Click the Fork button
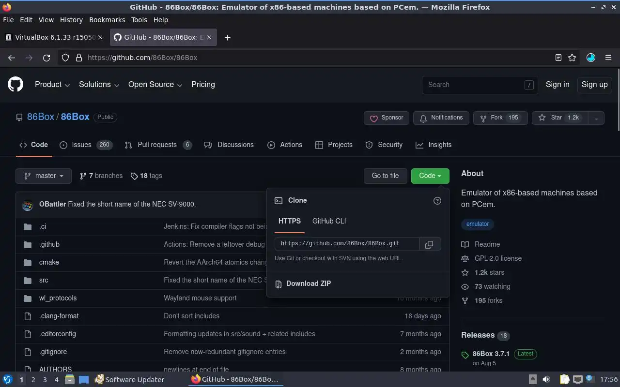This screenshot has height=387, width=620. pos(500,118)
